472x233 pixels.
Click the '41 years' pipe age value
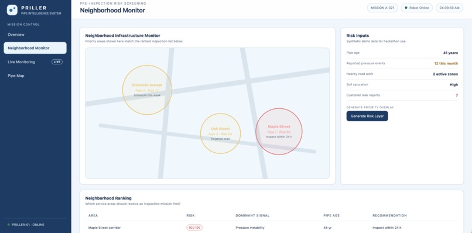450,53
